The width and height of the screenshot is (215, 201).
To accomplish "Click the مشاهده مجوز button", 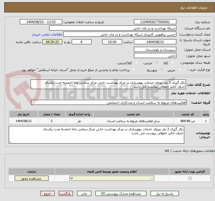I will 32,178.
